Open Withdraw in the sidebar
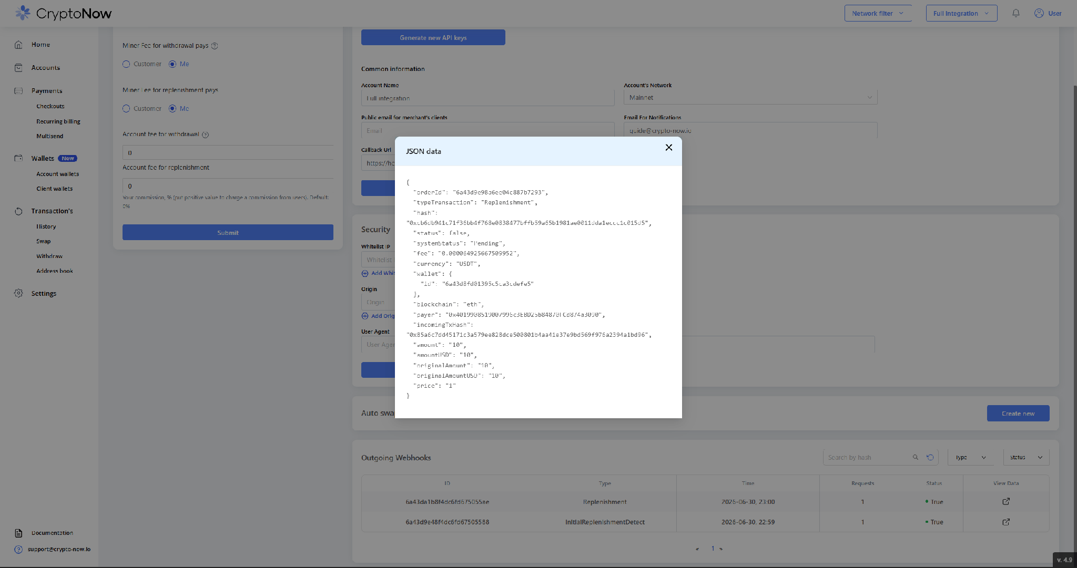This screenshot has width=1077, height=568. point(49,256)
